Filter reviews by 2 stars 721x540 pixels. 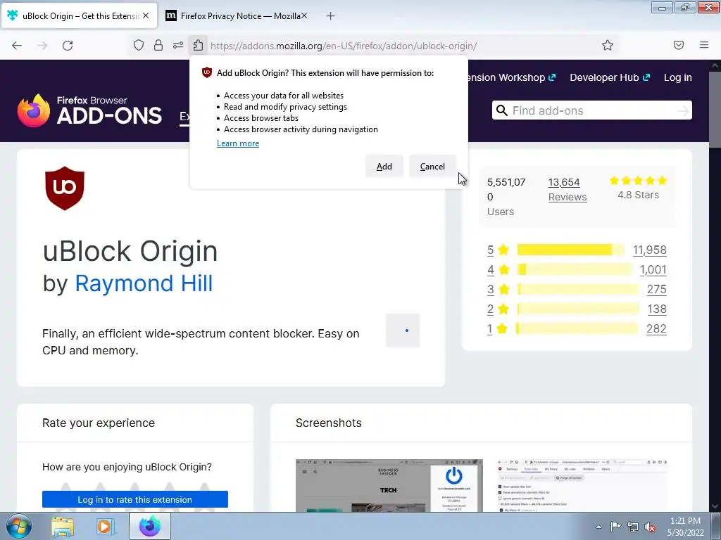pyautogui.click(x=498, y=309)
